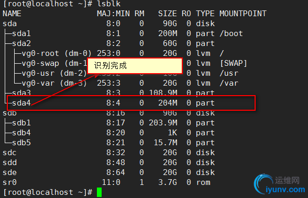Click the 8:64 device number
The height and width of the screenshot is (198, 308).
(116, 172)
